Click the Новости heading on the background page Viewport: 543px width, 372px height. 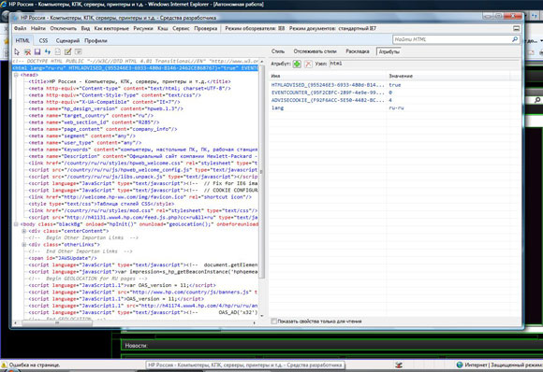[136, 346]
